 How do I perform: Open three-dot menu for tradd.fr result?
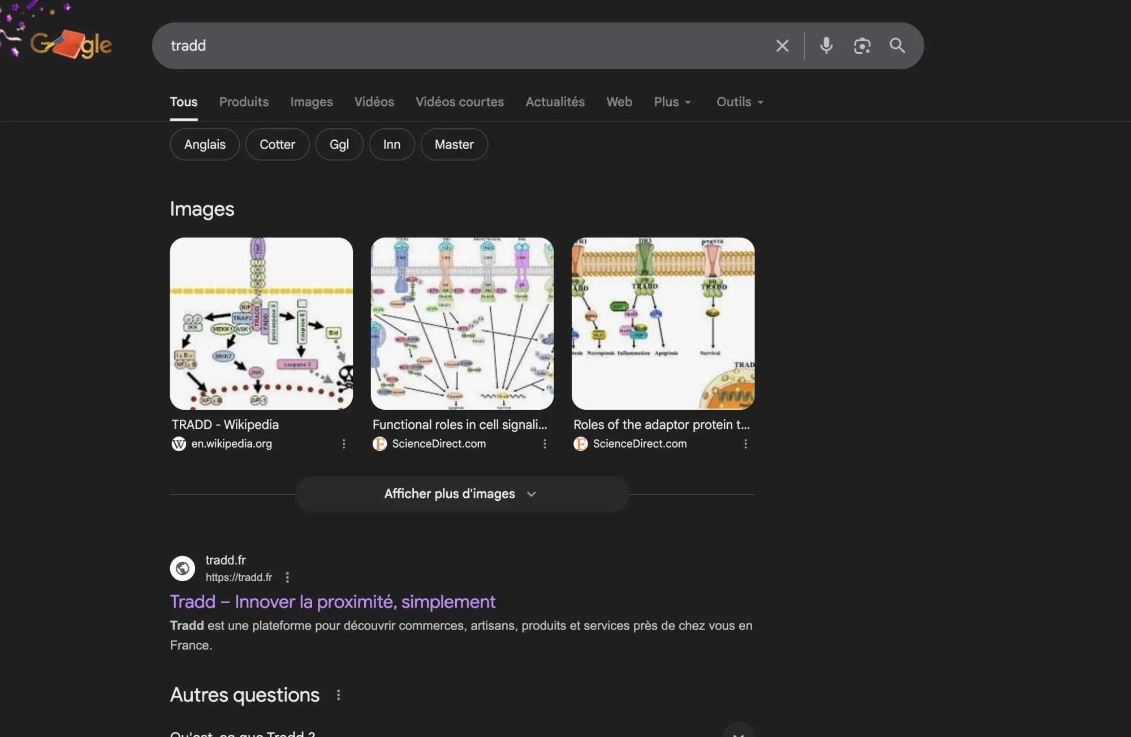pyautogui.click(x=287, y=578)
